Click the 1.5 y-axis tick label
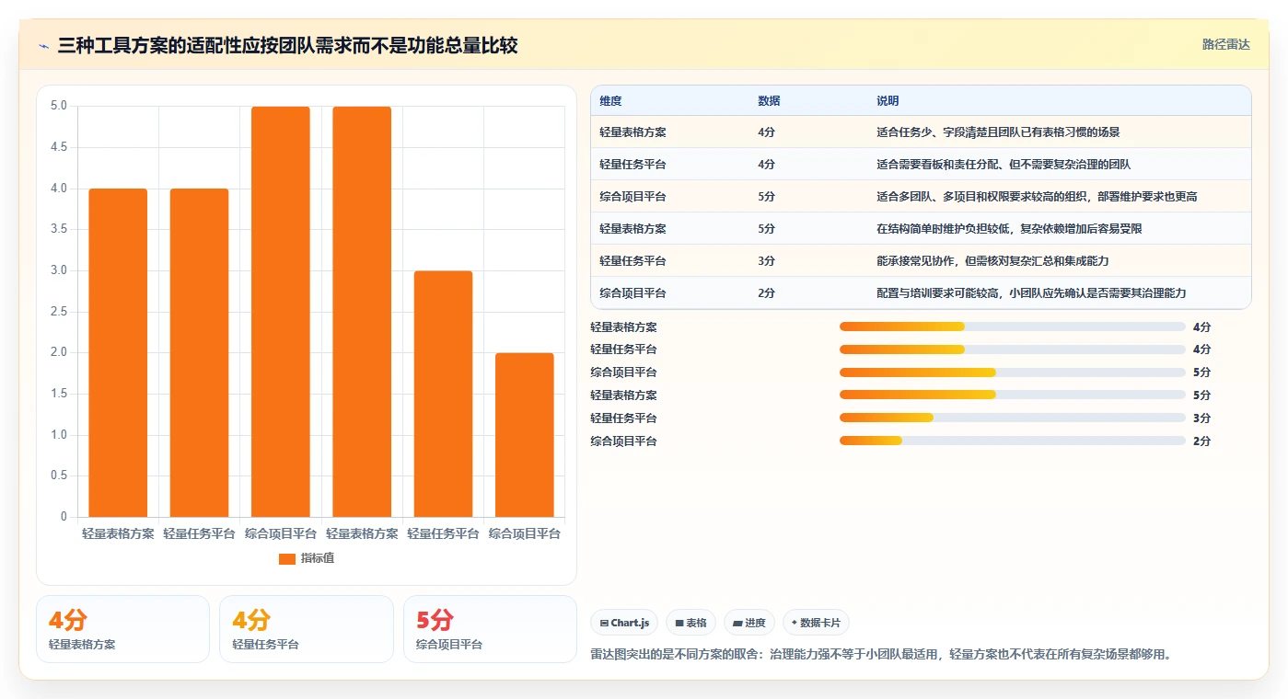Image resolution: width=1288 pixels, height=699 pixels. (59, 394)
